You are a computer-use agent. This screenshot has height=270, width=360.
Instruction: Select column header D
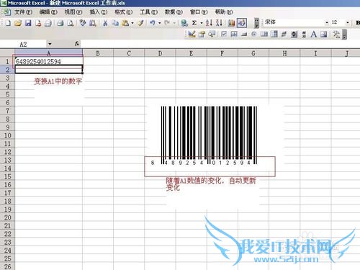coord(160,53)
